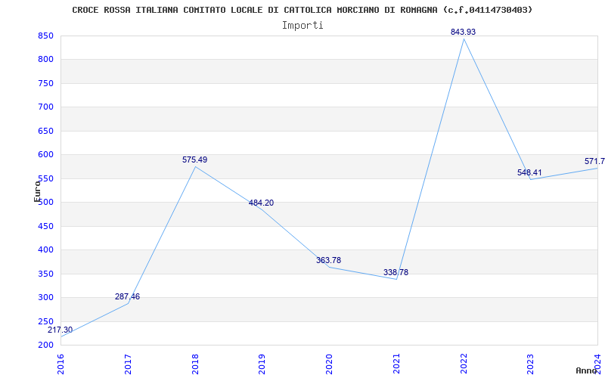Select data label 484.20

pyautogui.click(x=261, y=203)
